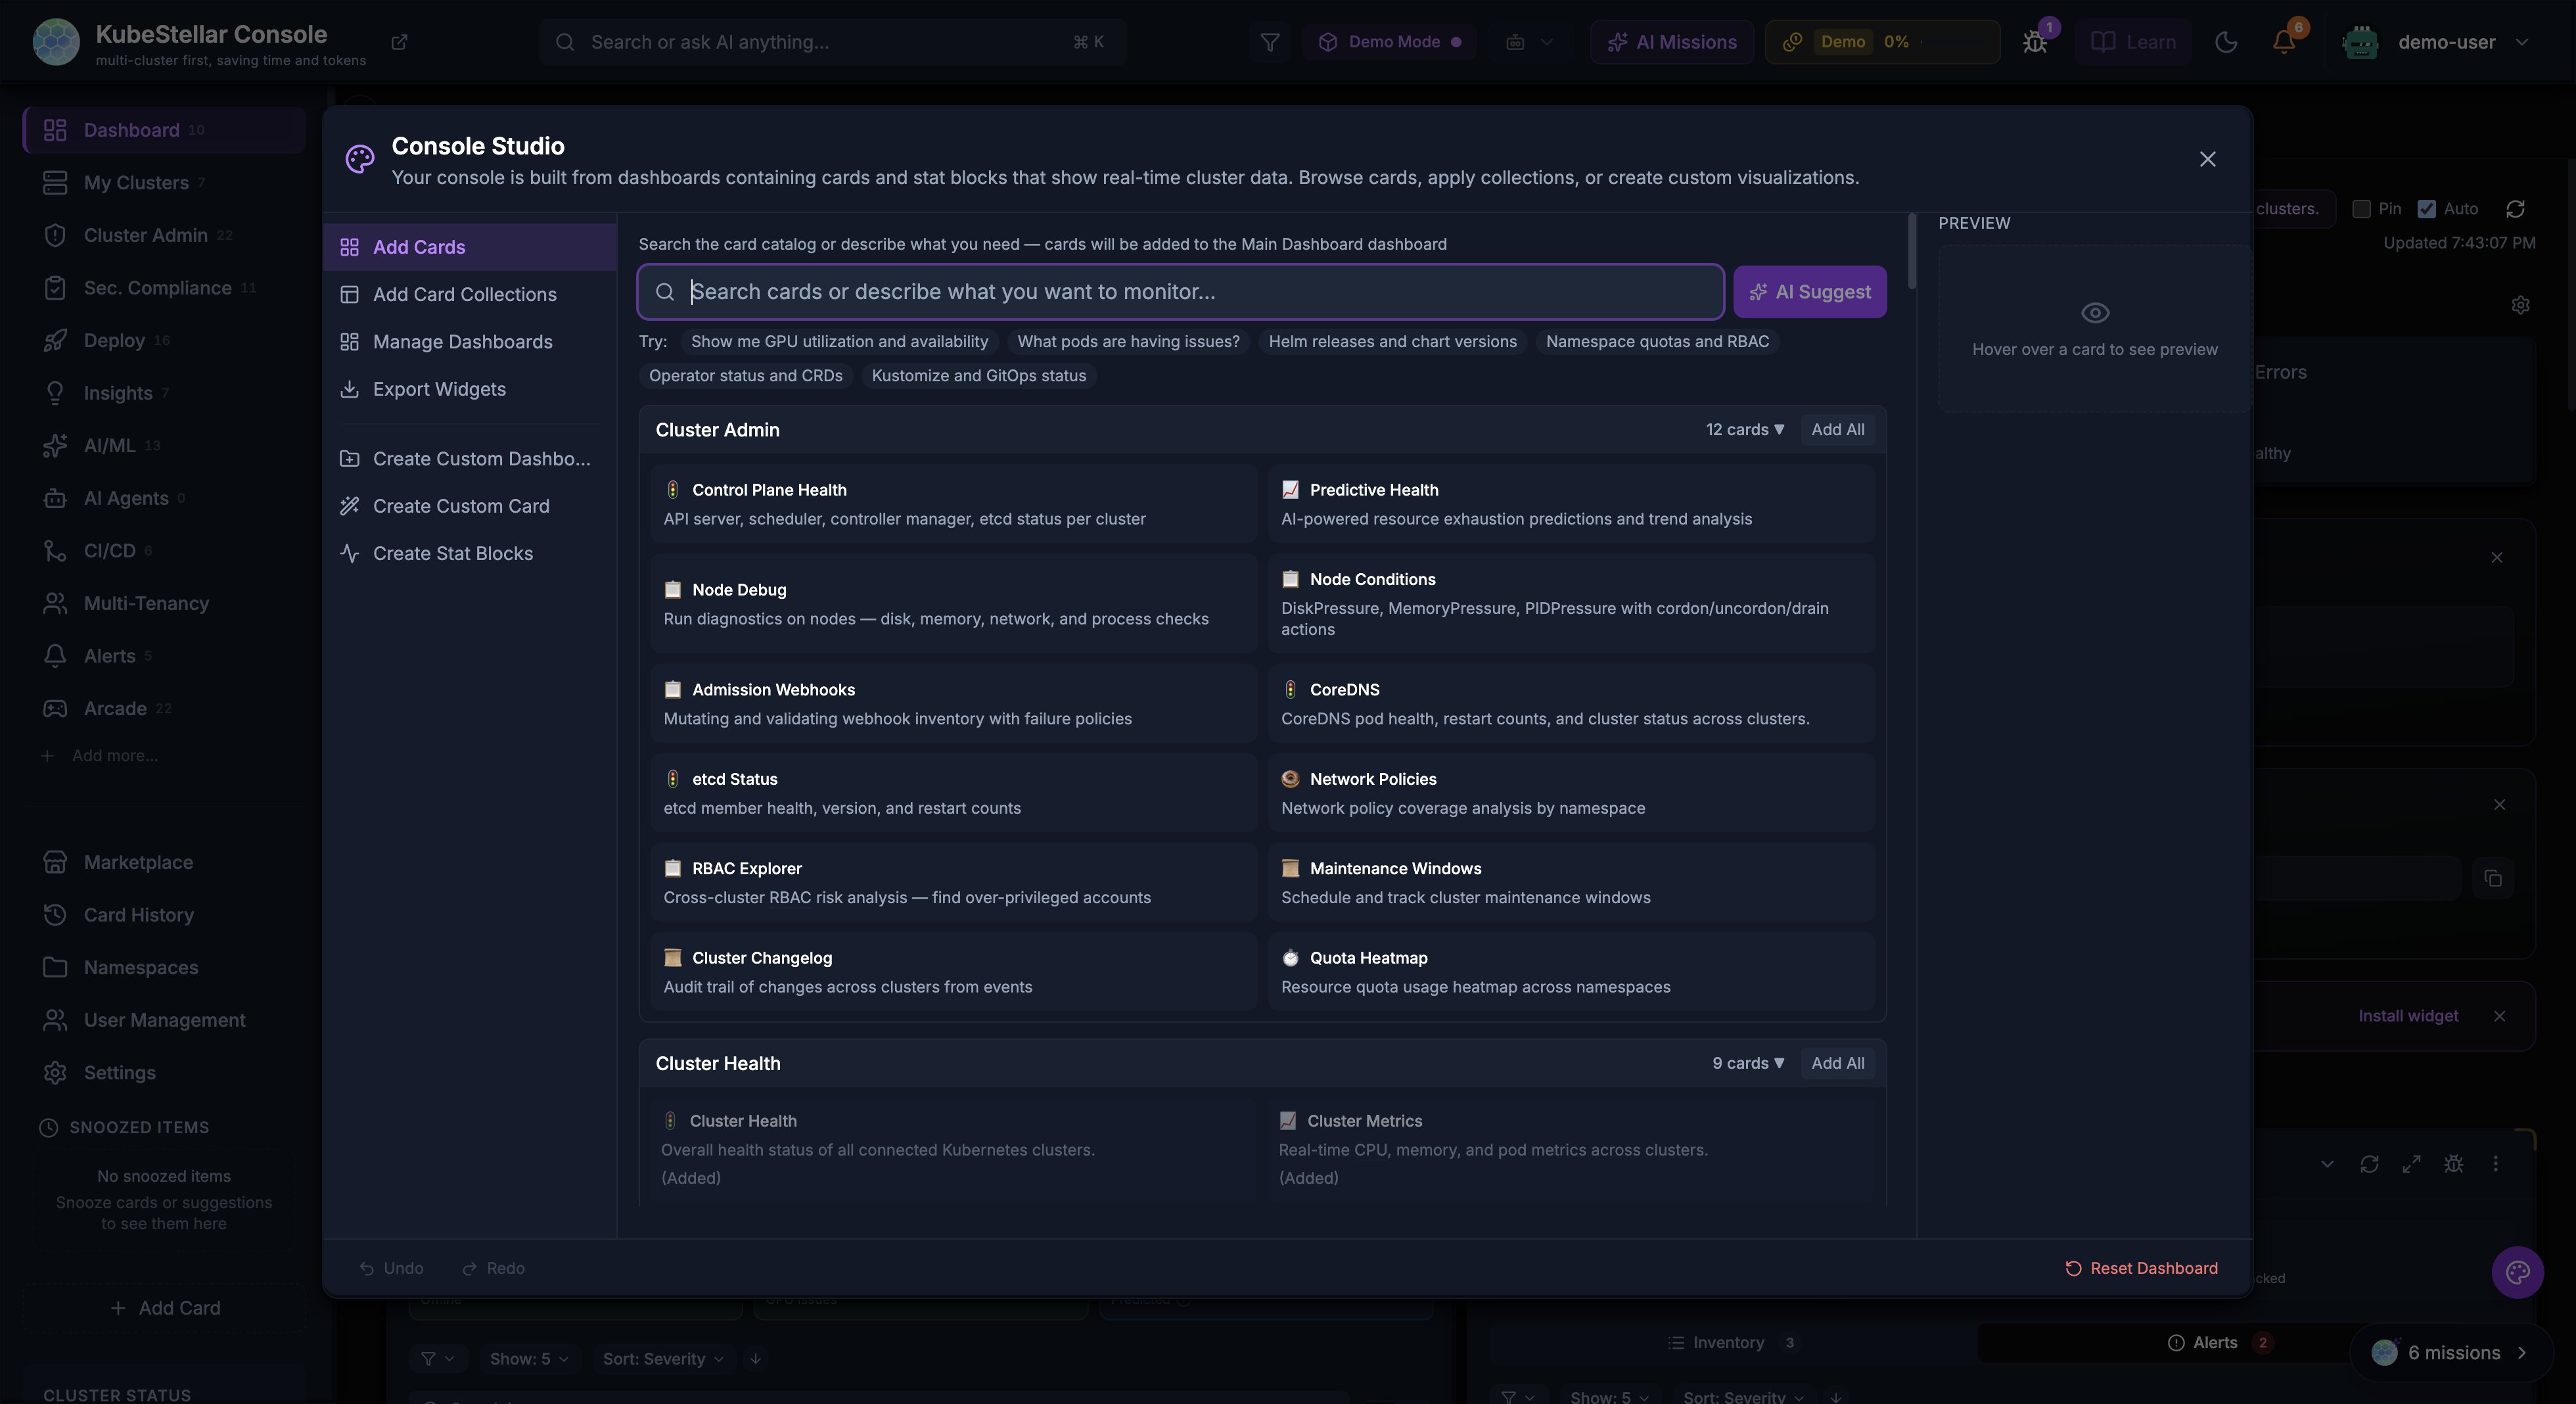Collapse Cluster Admin 12 cards section
Viewport: 2576px width, 1404px height.
[x=1744, y=430]
